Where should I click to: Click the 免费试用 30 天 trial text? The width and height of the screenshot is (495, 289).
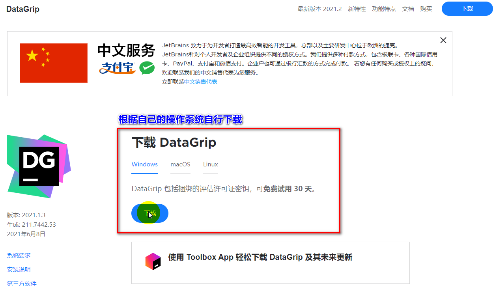288,189
